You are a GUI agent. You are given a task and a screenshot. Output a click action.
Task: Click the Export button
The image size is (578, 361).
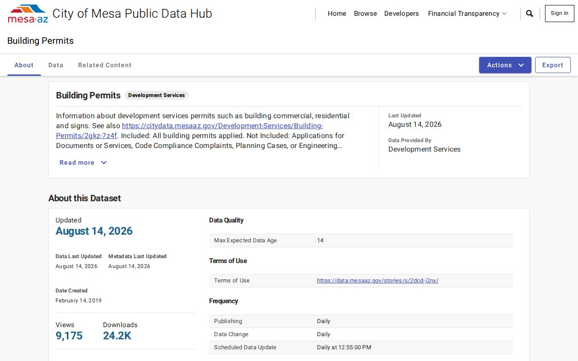point(553,65)
